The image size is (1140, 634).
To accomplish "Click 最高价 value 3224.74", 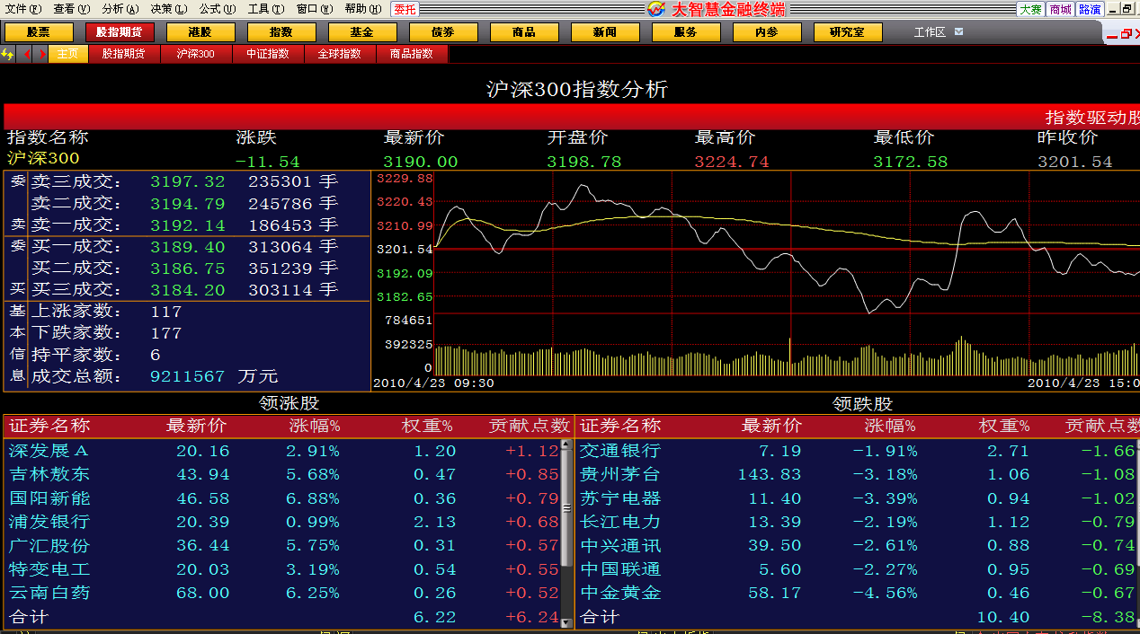I will coord(732,162).
